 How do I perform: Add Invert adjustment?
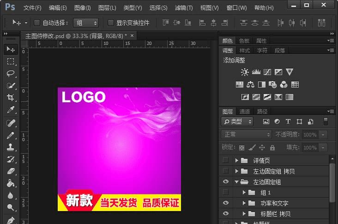245,97
